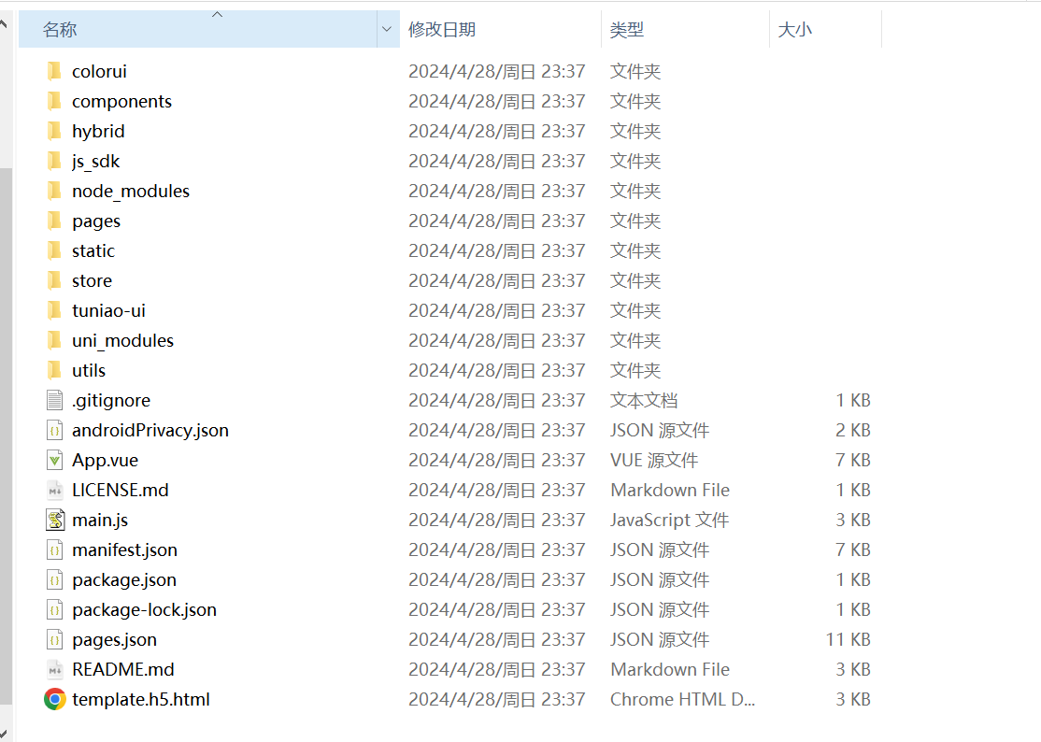Open the 名称 column filter dropdown arrow
The image size is (1041, 742).
point(387,30)
